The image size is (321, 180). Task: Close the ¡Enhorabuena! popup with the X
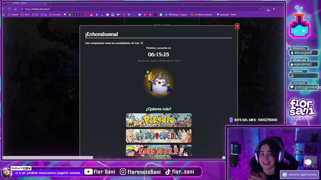pyautogui.click(x=237, y=26)
